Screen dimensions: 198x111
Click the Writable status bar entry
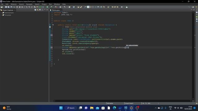coord(110,103)
